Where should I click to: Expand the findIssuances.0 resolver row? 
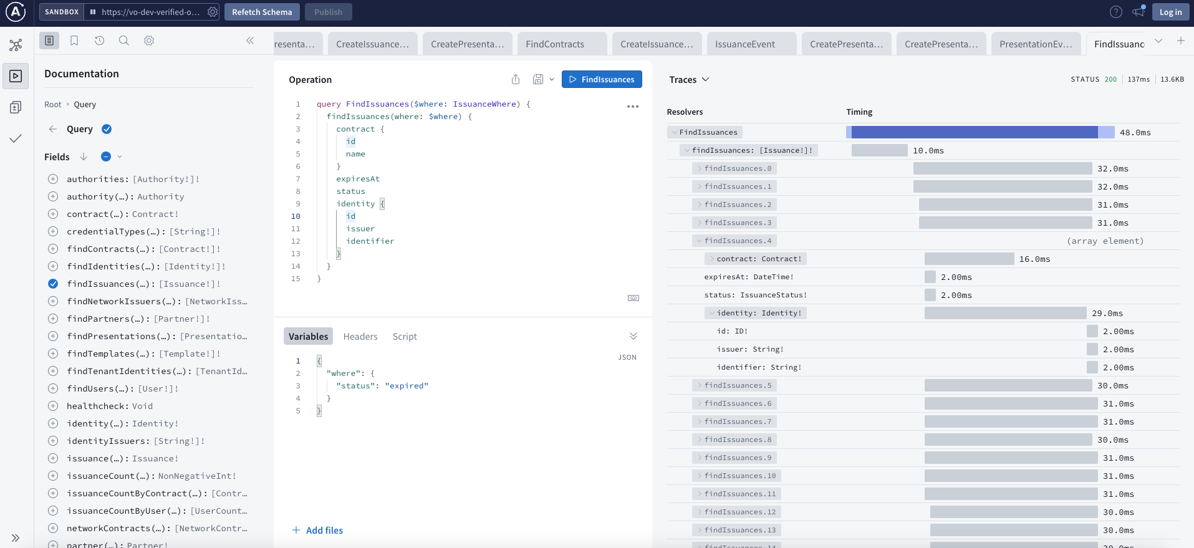tap(700, 168)
